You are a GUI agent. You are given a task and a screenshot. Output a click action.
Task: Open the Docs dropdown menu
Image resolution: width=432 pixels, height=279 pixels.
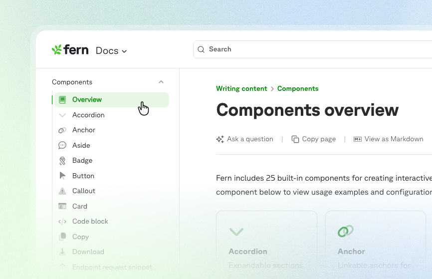coord(111,51)
